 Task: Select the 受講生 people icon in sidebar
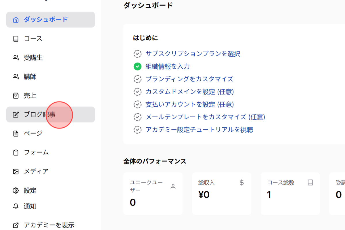[x=16, y=57]
